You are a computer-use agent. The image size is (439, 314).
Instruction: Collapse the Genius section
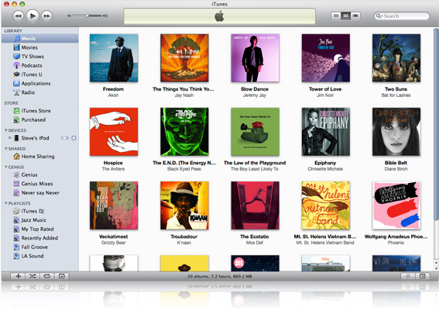point(6,167)
